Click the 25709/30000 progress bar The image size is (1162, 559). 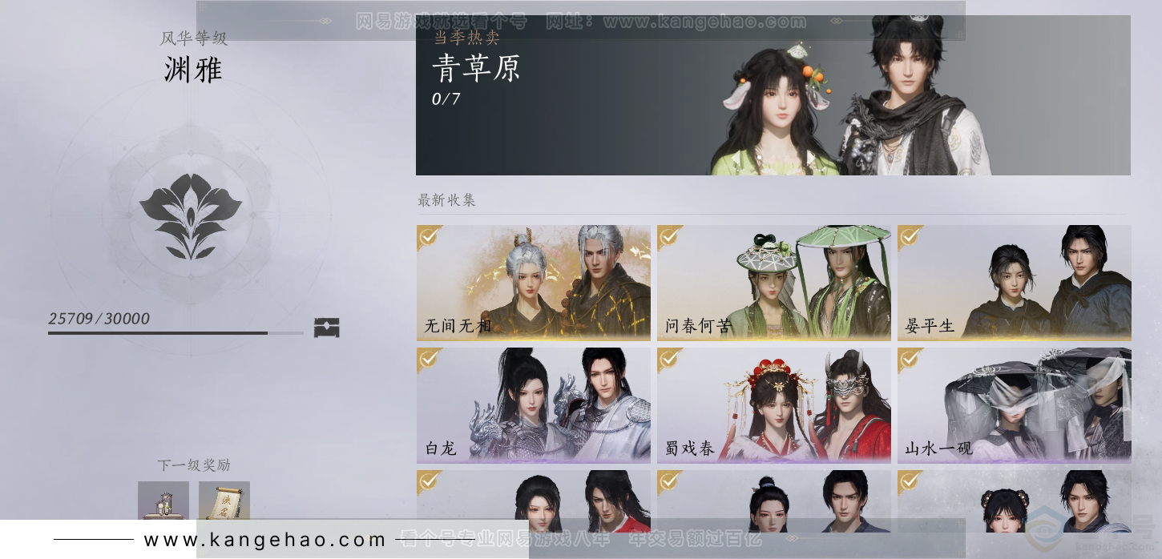pos(176,332)
